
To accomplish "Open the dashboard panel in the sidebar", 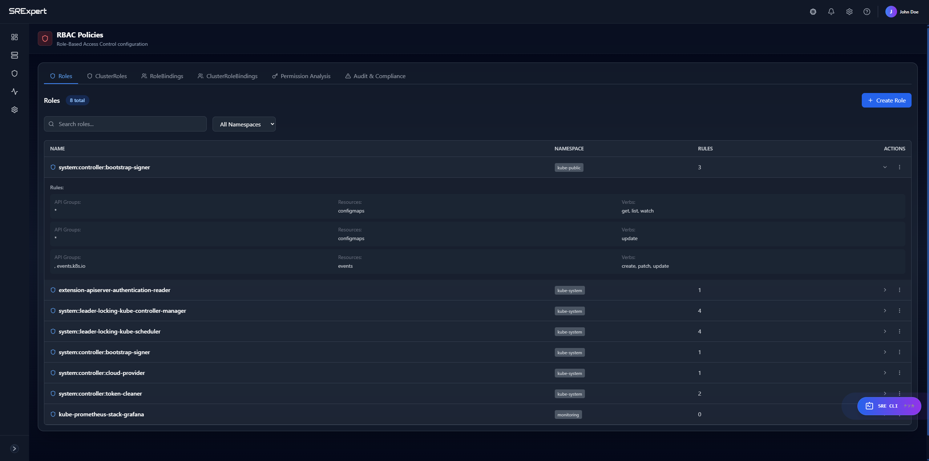I will tap(14, 37).
